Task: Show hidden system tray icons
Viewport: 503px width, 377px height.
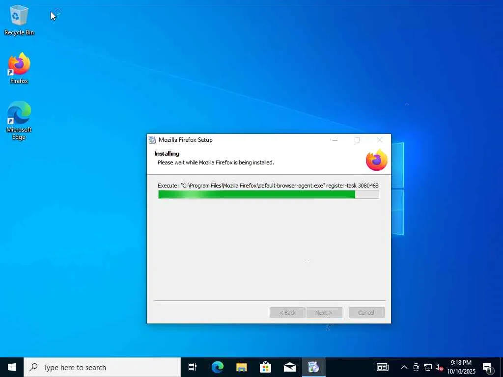Action: click(x=404, y=367)
